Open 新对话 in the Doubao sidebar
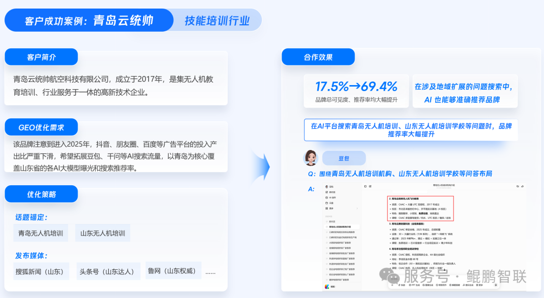This screenshot has height=298, width=544. [x=330, y=192]
